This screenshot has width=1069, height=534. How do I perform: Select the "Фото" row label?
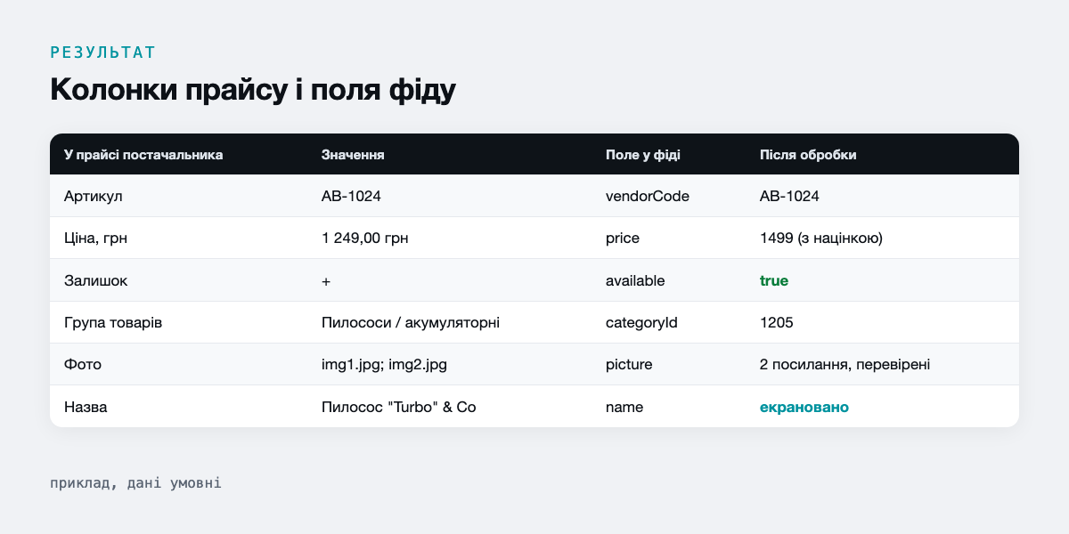tap(82, 364)
